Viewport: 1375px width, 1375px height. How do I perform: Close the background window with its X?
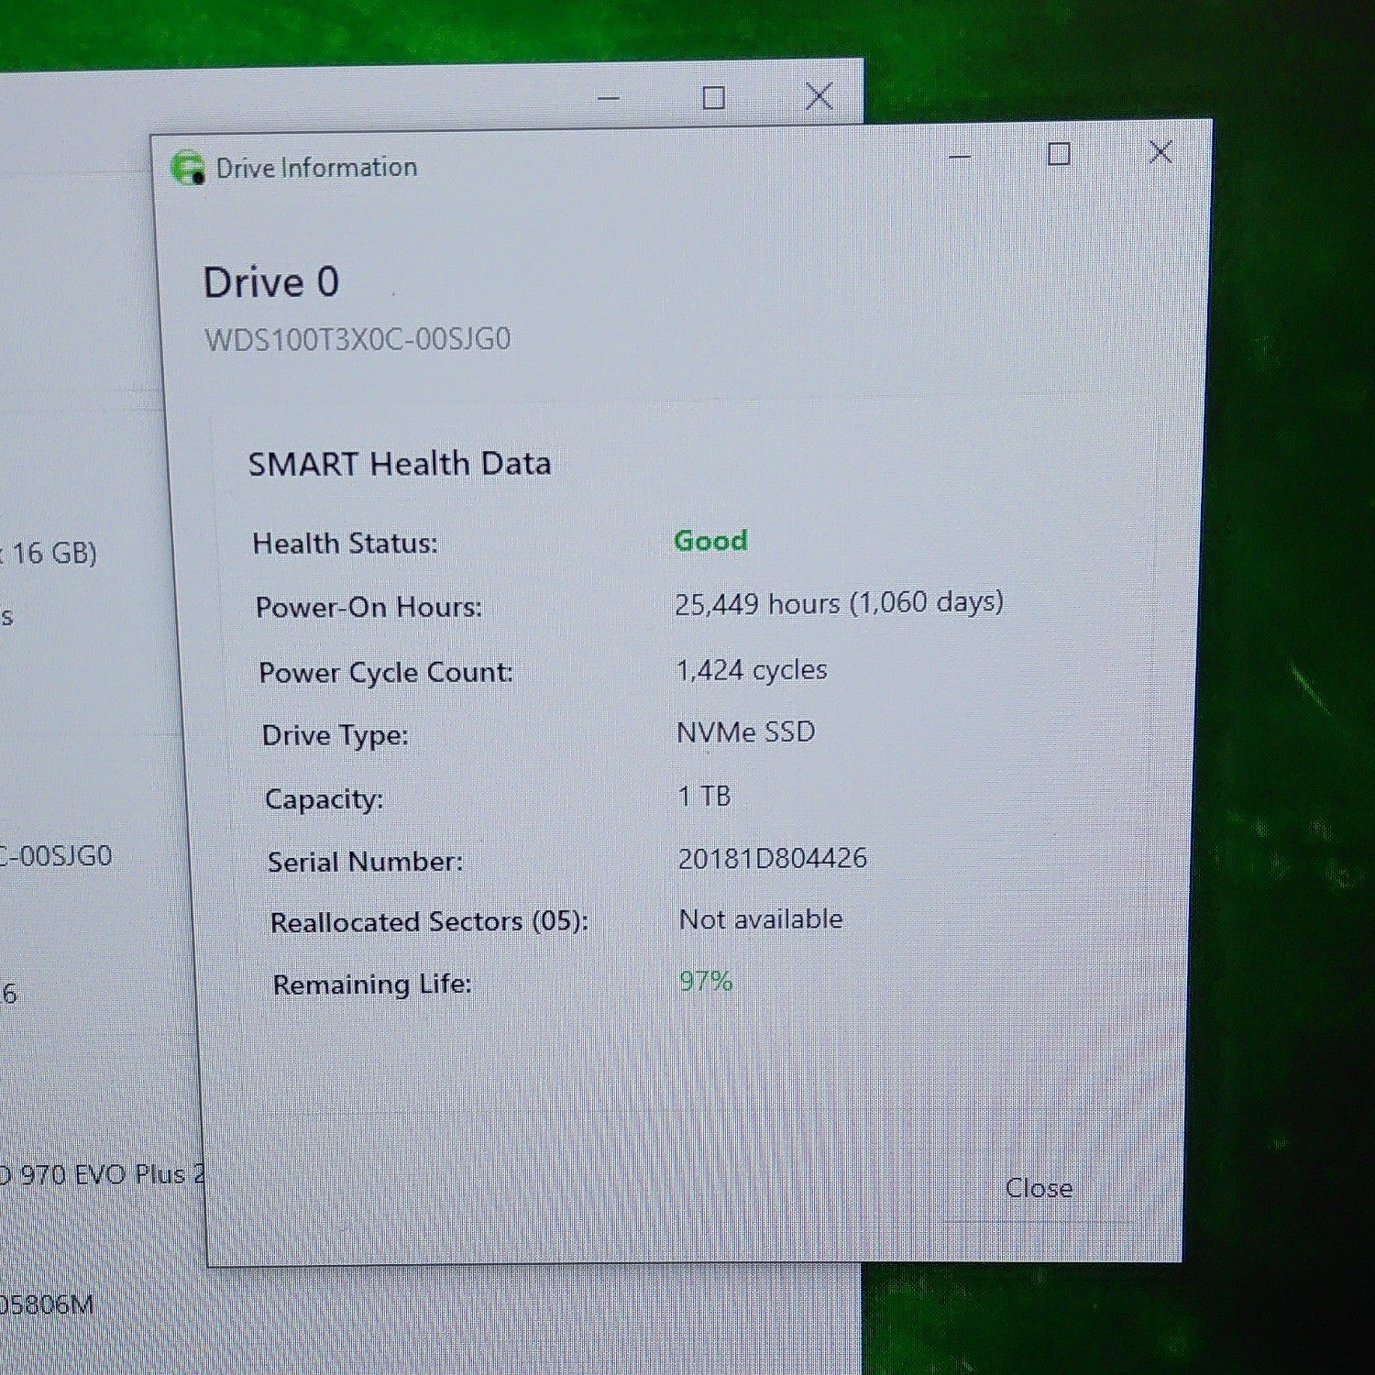click(819, 96)
